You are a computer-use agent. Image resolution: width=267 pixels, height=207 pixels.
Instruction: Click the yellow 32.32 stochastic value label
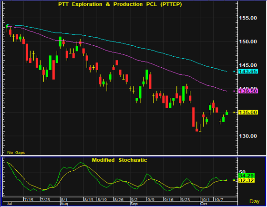pos(247,180)
